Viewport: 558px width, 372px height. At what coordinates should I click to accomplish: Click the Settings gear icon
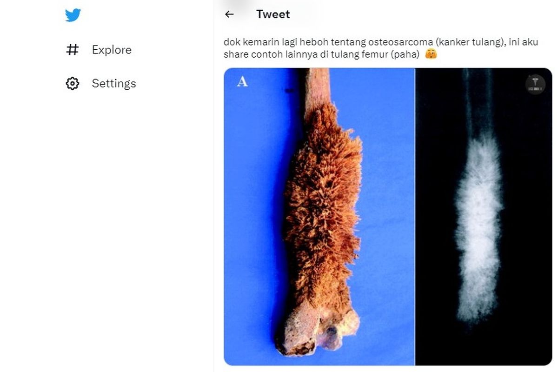coord(73,84)
